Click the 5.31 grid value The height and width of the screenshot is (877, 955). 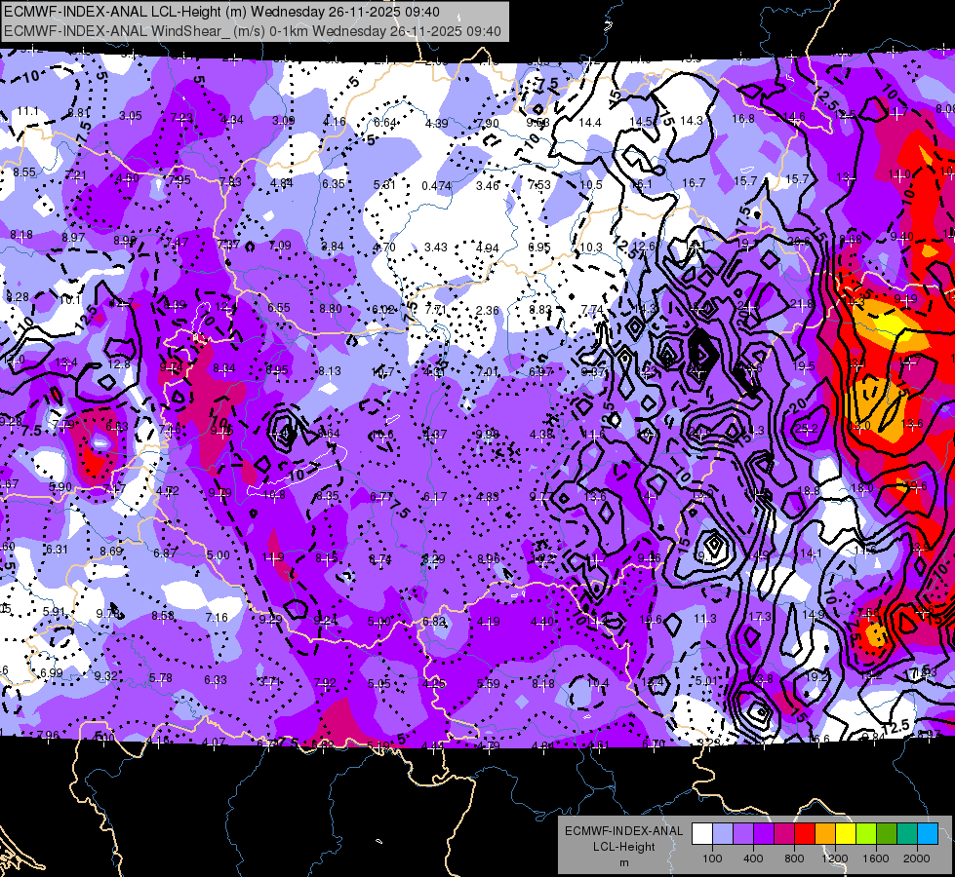click(x=385, y=184)
